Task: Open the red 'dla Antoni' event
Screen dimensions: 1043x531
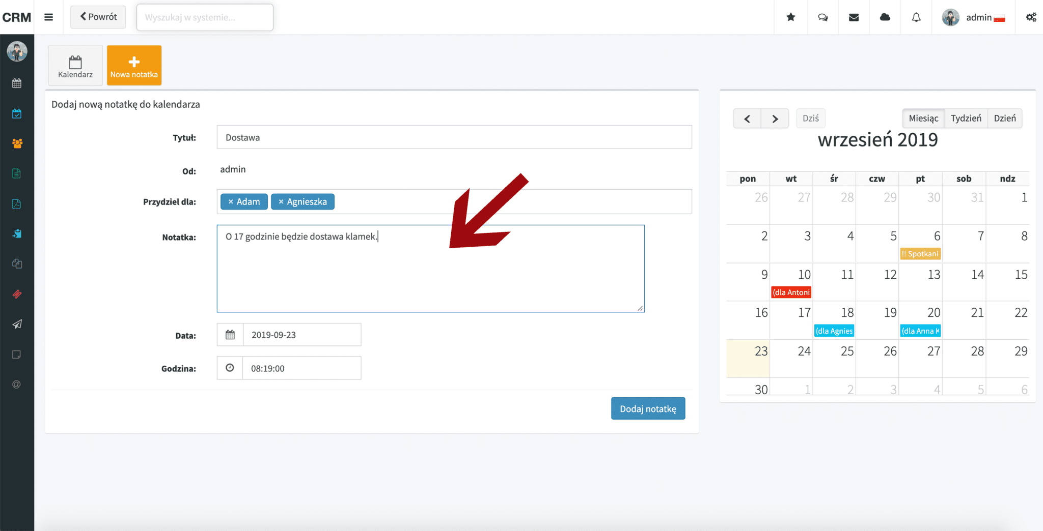Action: coord(791,292)
